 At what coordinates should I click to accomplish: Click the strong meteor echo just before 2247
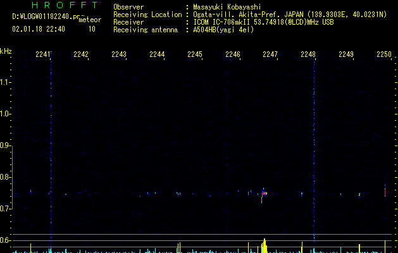pyautogui.click(x=264, y=194)
